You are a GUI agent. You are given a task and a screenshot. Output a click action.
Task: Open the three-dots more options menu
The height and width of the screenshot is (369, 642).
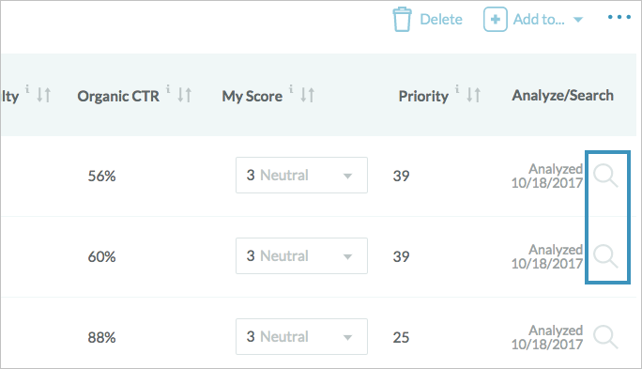[x=619, y=17]
